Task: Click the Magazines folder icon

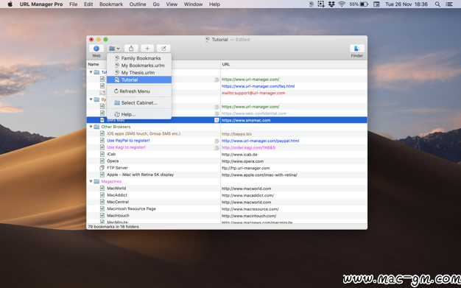Action: click(x=96, y=181)
